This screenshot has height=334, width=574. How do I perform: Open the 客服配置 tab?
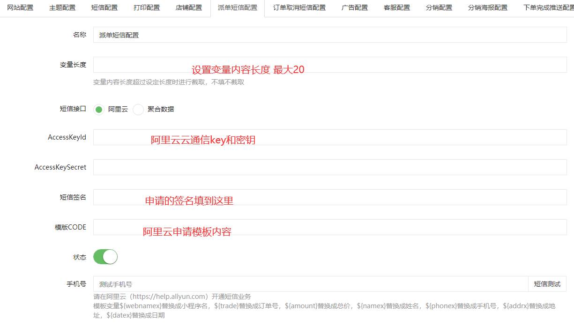point(397,8)
